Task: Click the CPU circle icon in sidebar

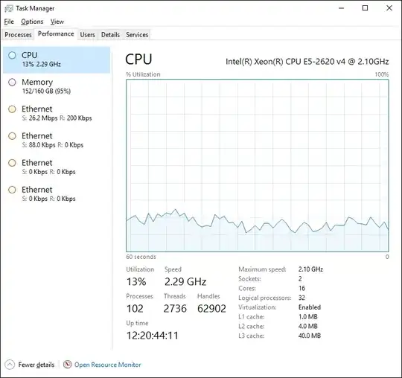Action: coord(12,55)
